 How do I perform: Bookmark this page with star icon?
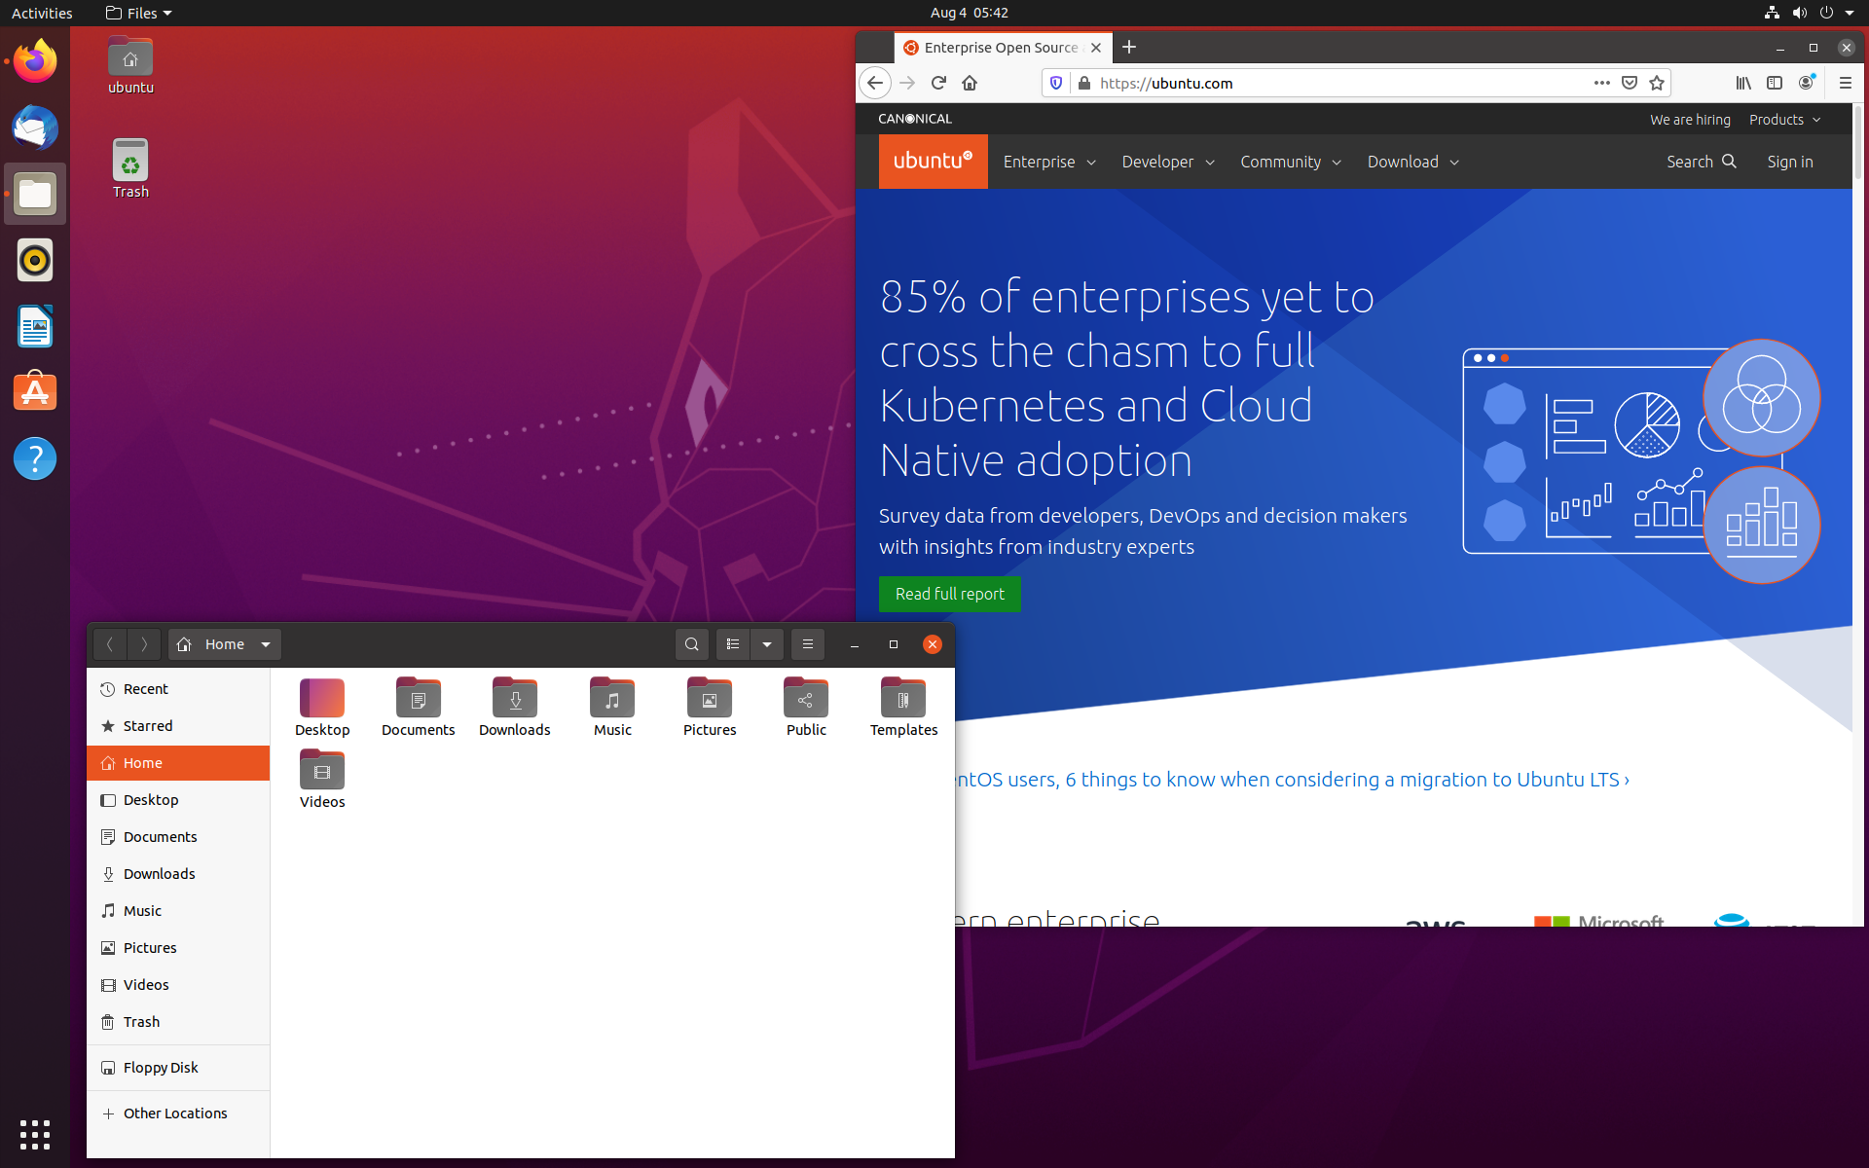coord(1657,83)
